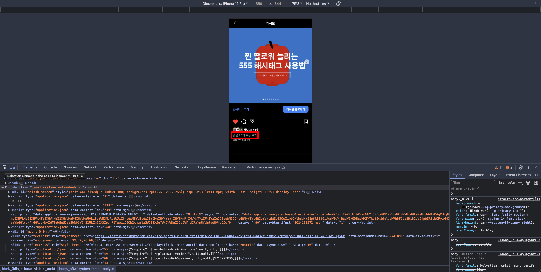Expand the head element node
Image resolution: width=541 pixels, height=272 pixels.
6,183
